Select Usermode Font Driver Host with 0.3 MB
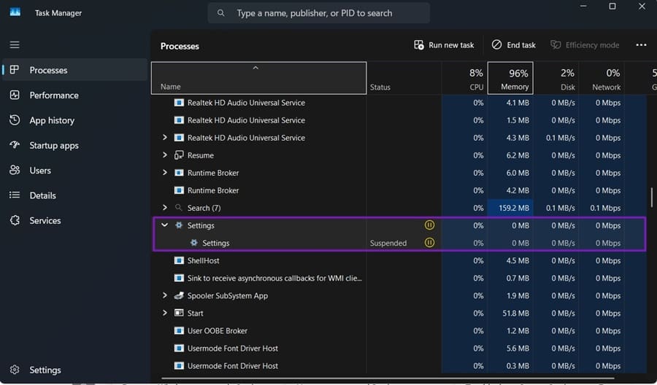 point(398,366)
